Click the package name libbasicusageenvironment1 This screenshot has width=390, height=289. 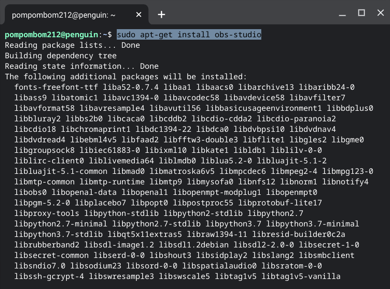(x=264, y=108)
